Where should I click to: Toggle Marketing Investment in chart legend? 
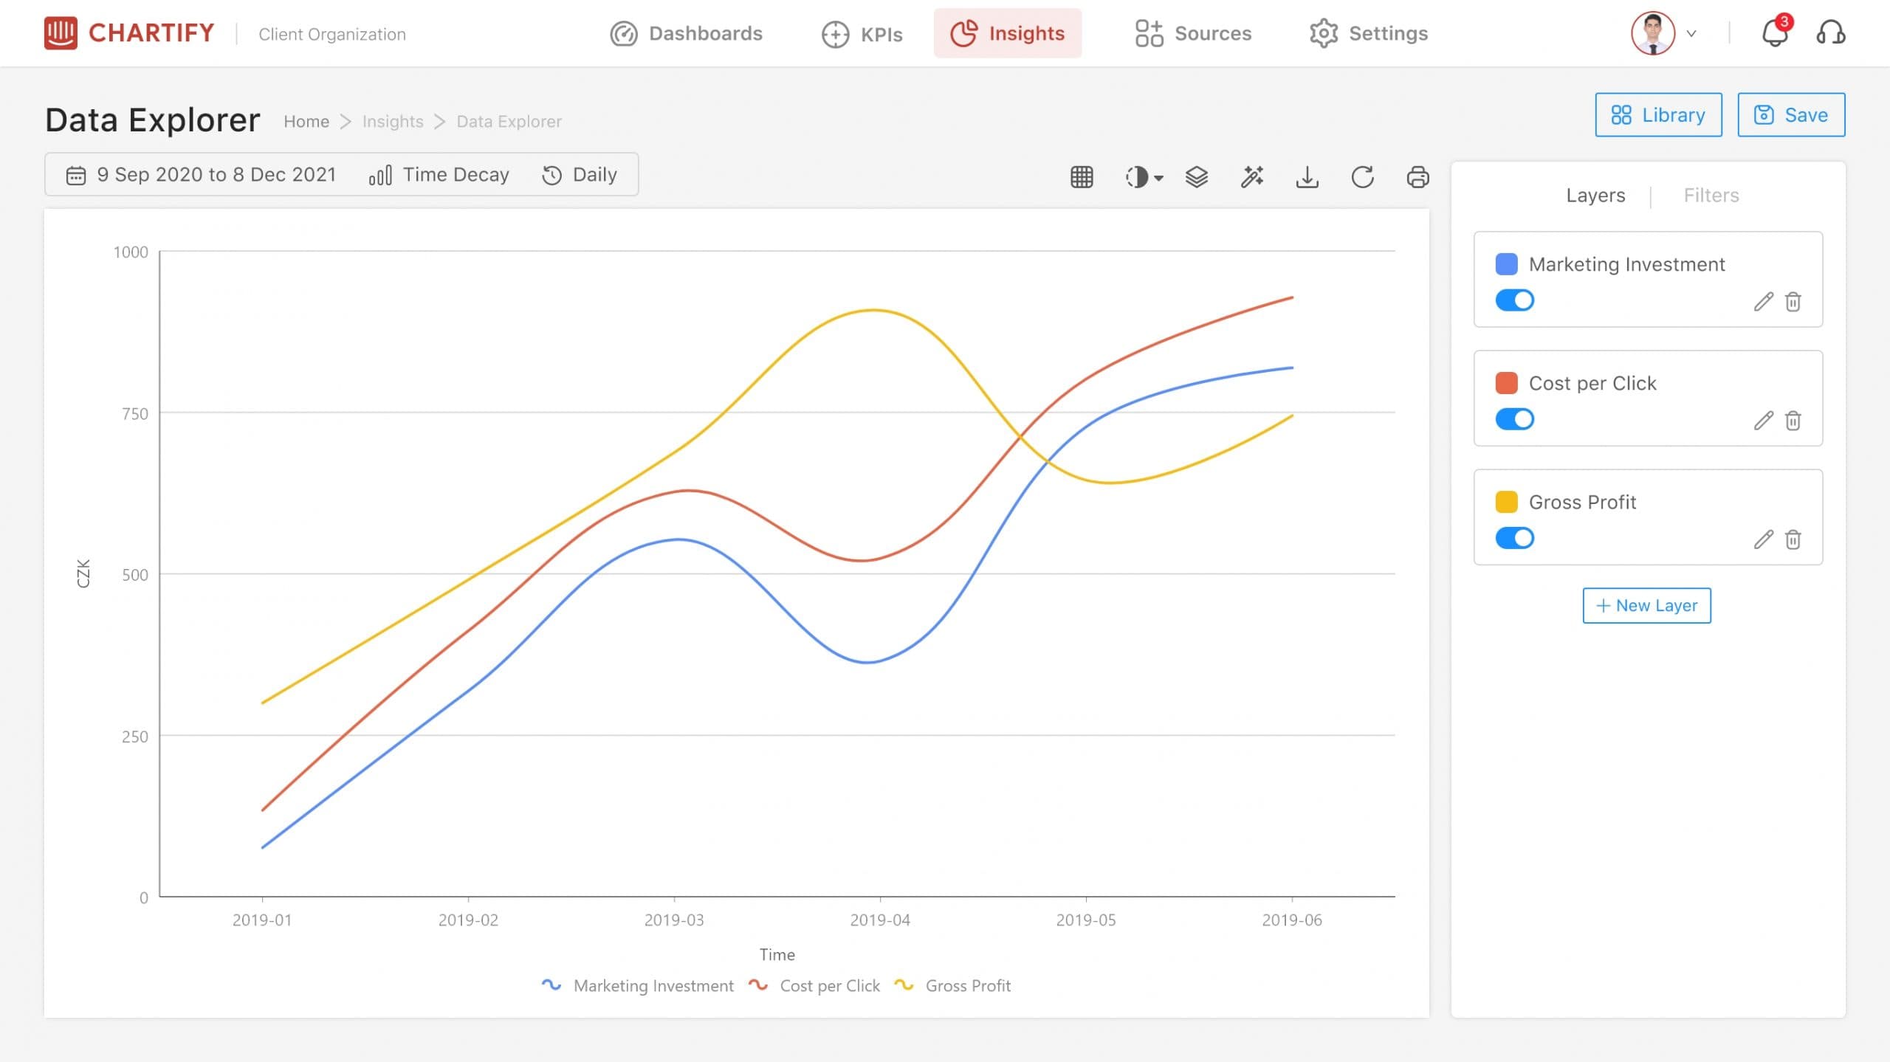pos(638,986)
